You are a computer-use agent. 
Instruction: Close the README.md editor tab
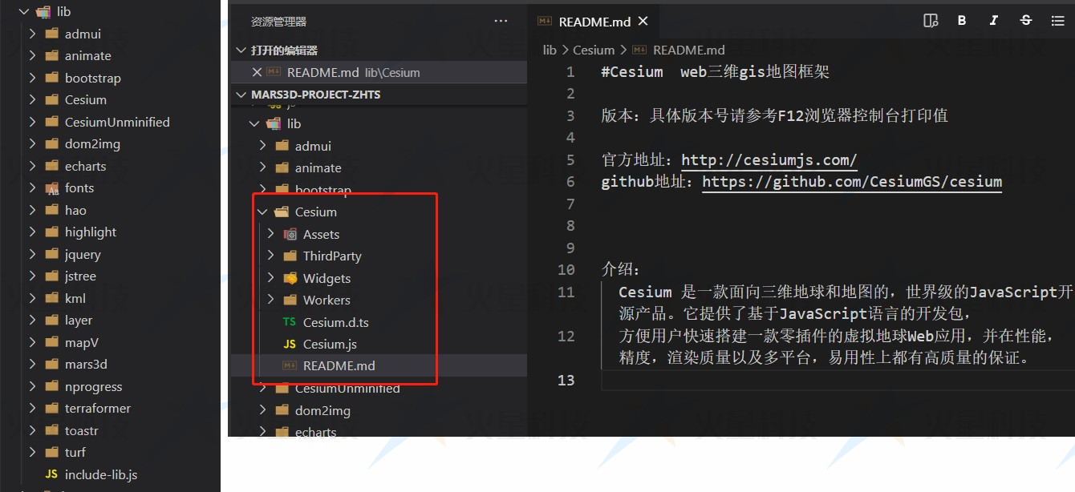pos(643,22)
